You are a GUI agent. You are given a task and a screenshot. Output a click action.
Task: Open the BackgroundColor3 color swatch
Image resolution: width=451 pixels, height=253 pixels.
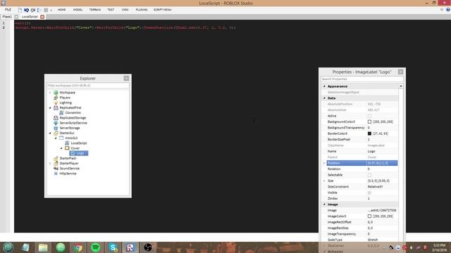[369, 122]
